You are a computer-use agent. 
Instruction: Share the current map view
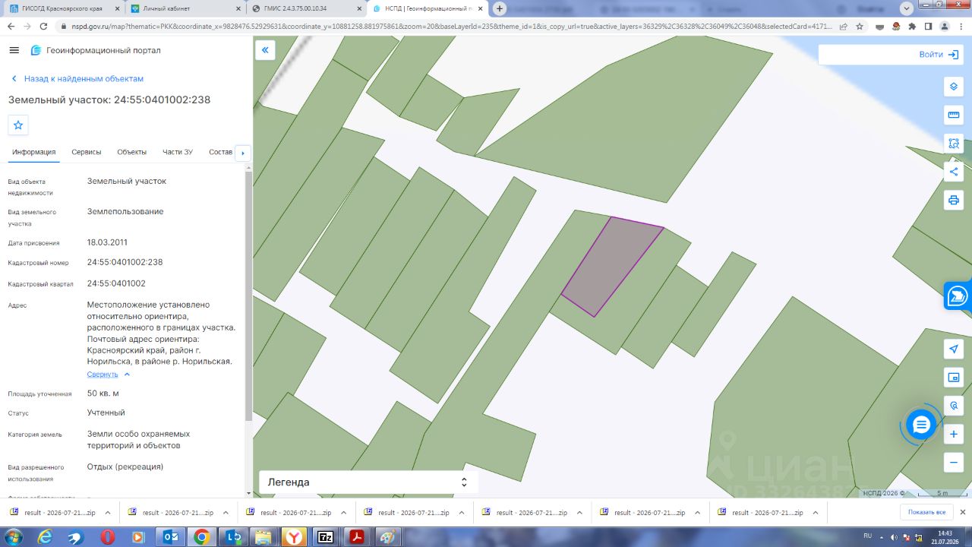(x=954, y=172)
